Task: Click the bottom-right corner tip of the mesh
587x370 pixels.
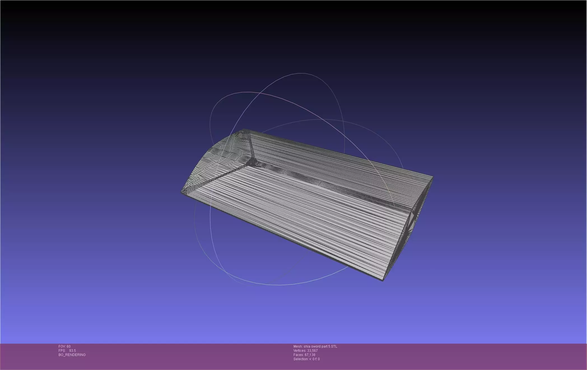Action: click(383, 280)
